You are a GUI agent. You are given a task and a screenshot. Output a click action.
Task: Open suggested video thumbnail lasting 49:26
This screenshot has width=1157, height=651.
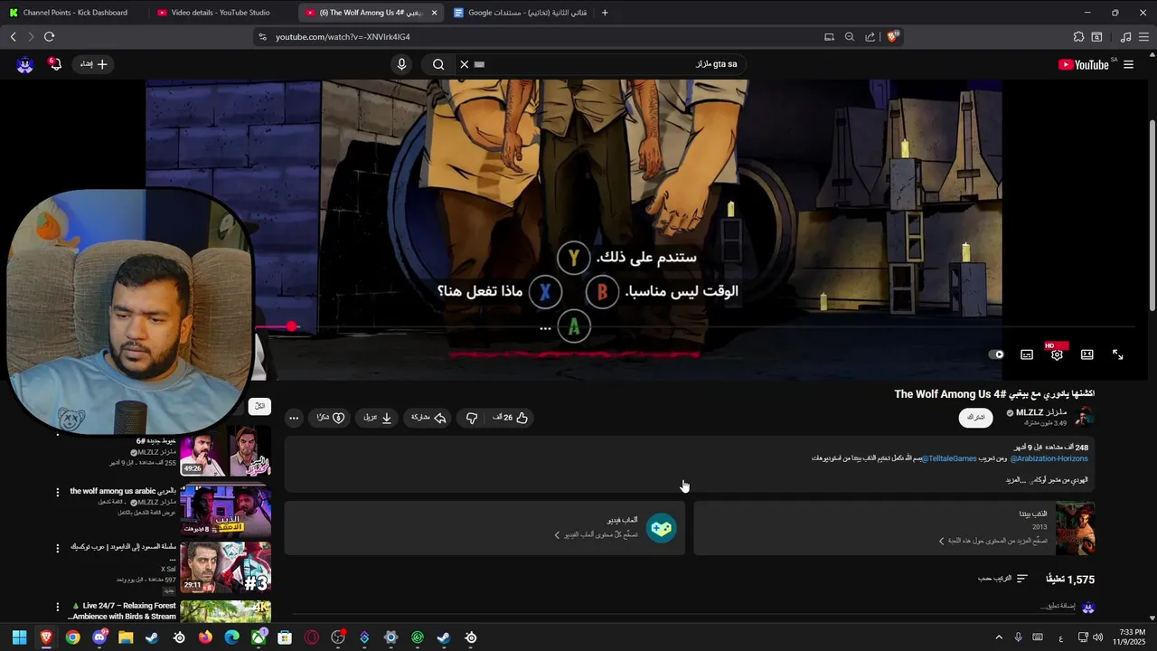(x=225, y=450)
